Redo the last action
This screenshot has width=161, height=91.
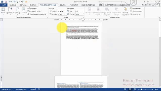(14, 2)
